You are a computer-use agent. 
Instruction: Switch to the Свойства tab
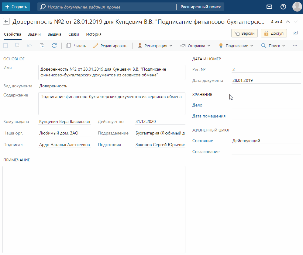(12, 34)
